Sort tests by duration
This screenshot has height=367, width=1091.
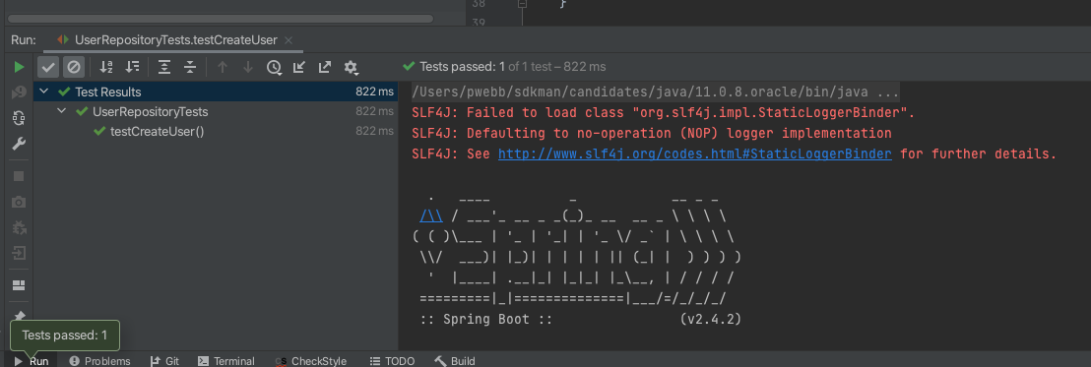click(x=132, y=67)
